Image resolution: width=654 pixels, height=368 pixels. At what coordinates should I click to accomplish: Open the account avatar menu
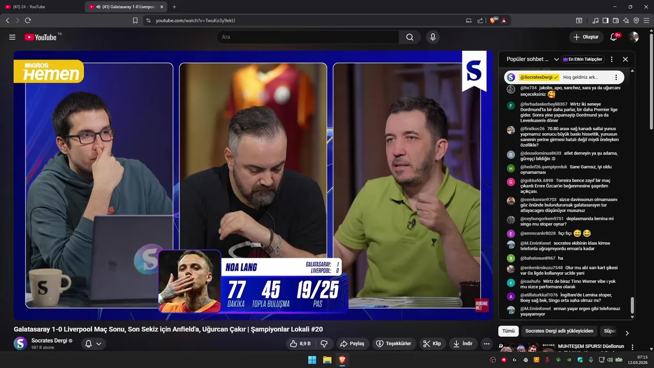pyautogui.click(x=634, y=37)
